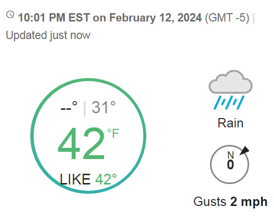Click the February 12, 2024 date
This screenshot has width=274, height=224.
[x=156, y=18]
